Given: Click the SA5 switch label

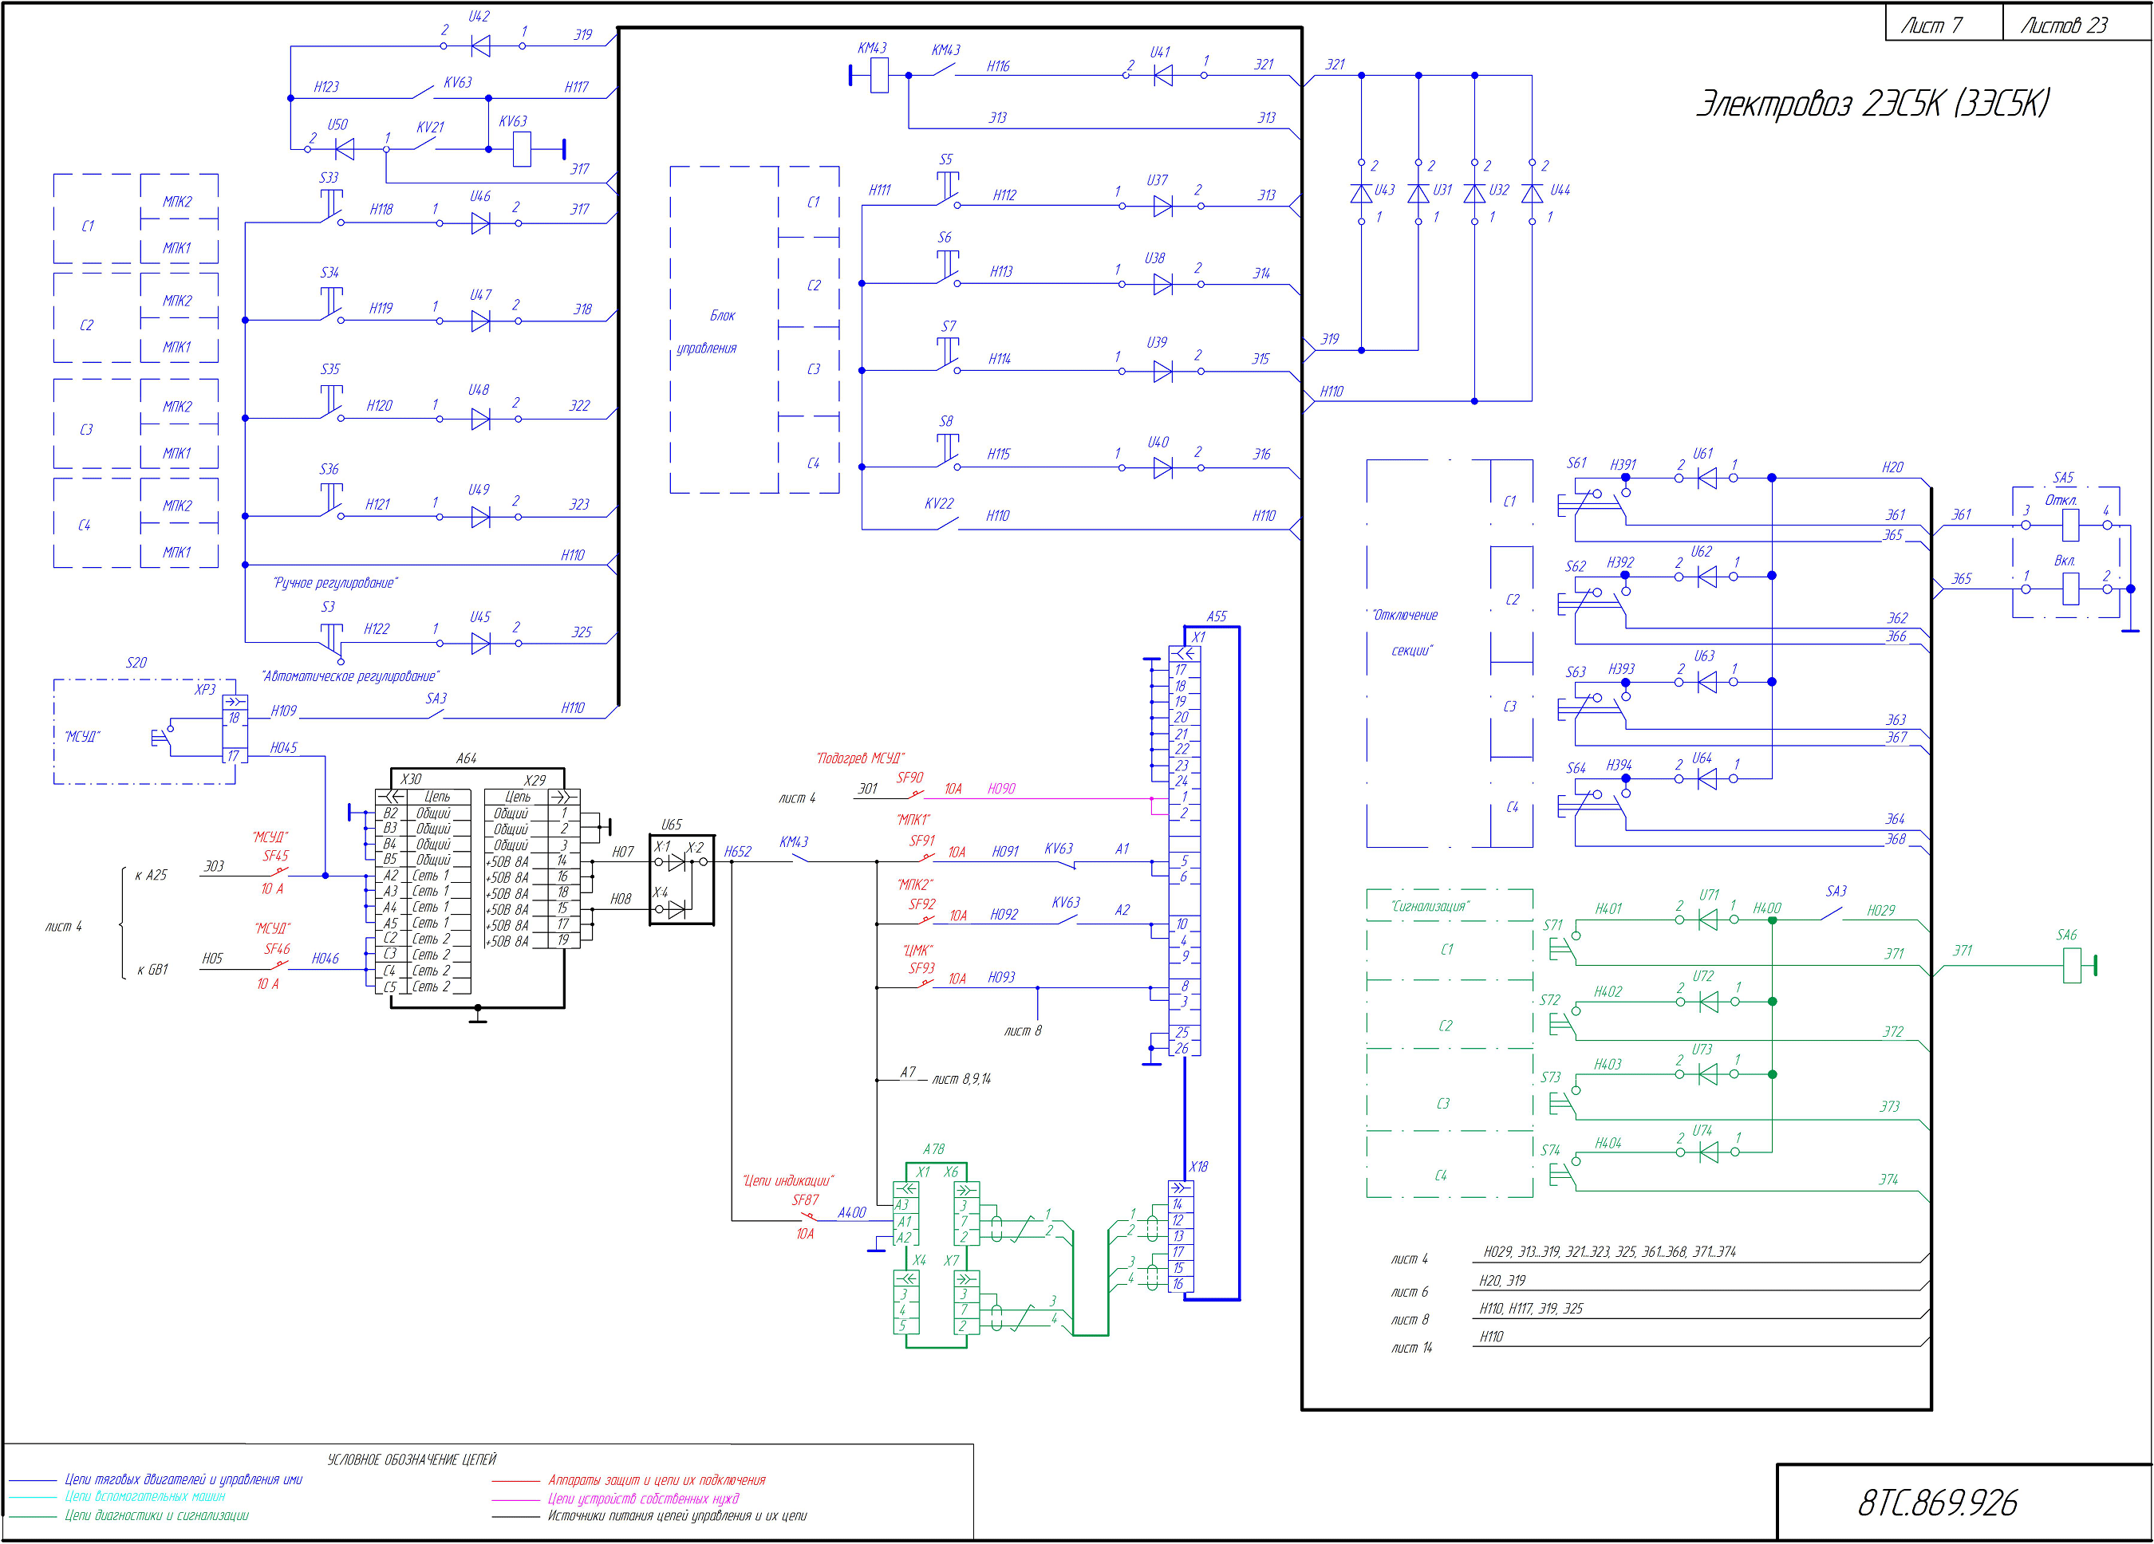Looking at the screenshot, I should point(2064,478).
